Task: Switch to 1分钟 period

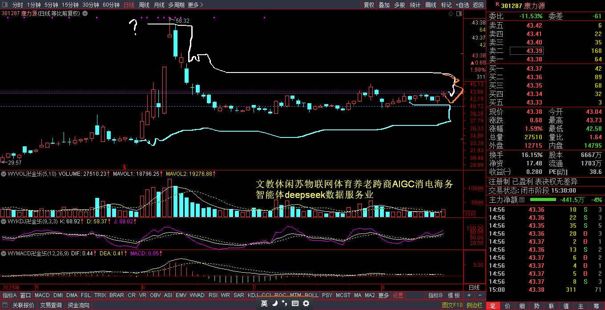Action: pos(34,5)
